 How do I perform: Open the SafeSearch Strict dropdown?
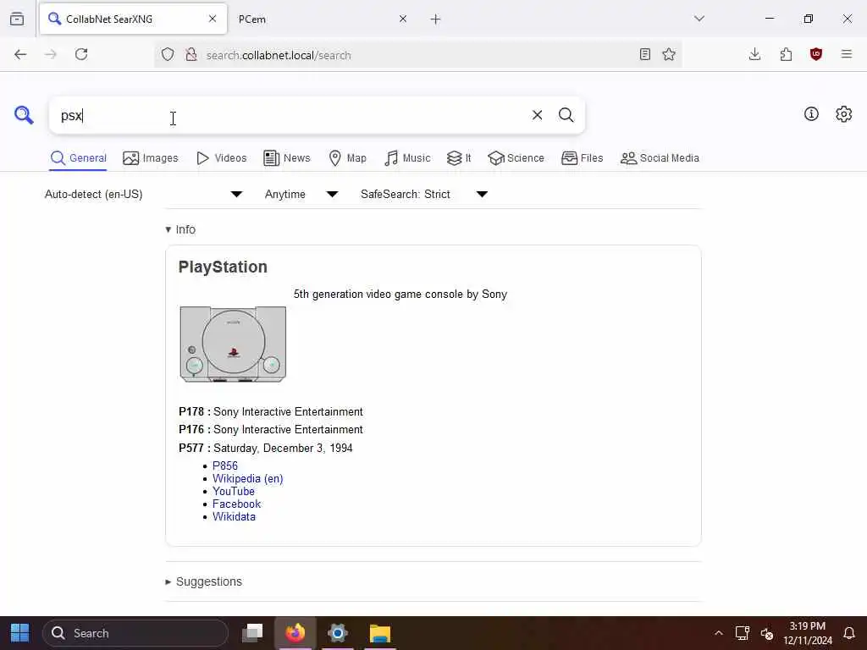pyautogui.click(x=424, y=194)
